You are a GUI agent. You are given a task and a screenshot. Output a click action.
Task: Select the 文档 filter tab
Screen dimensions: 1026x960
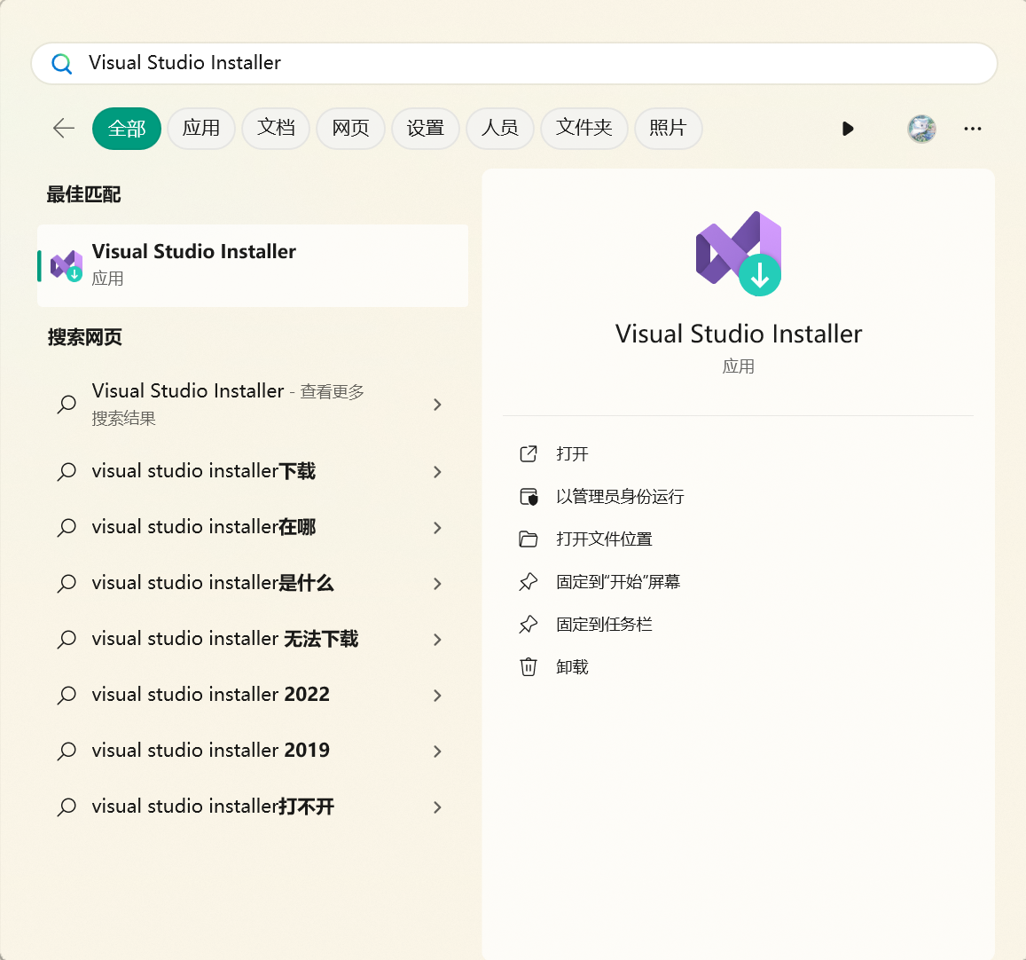click(x=275, y=128)
